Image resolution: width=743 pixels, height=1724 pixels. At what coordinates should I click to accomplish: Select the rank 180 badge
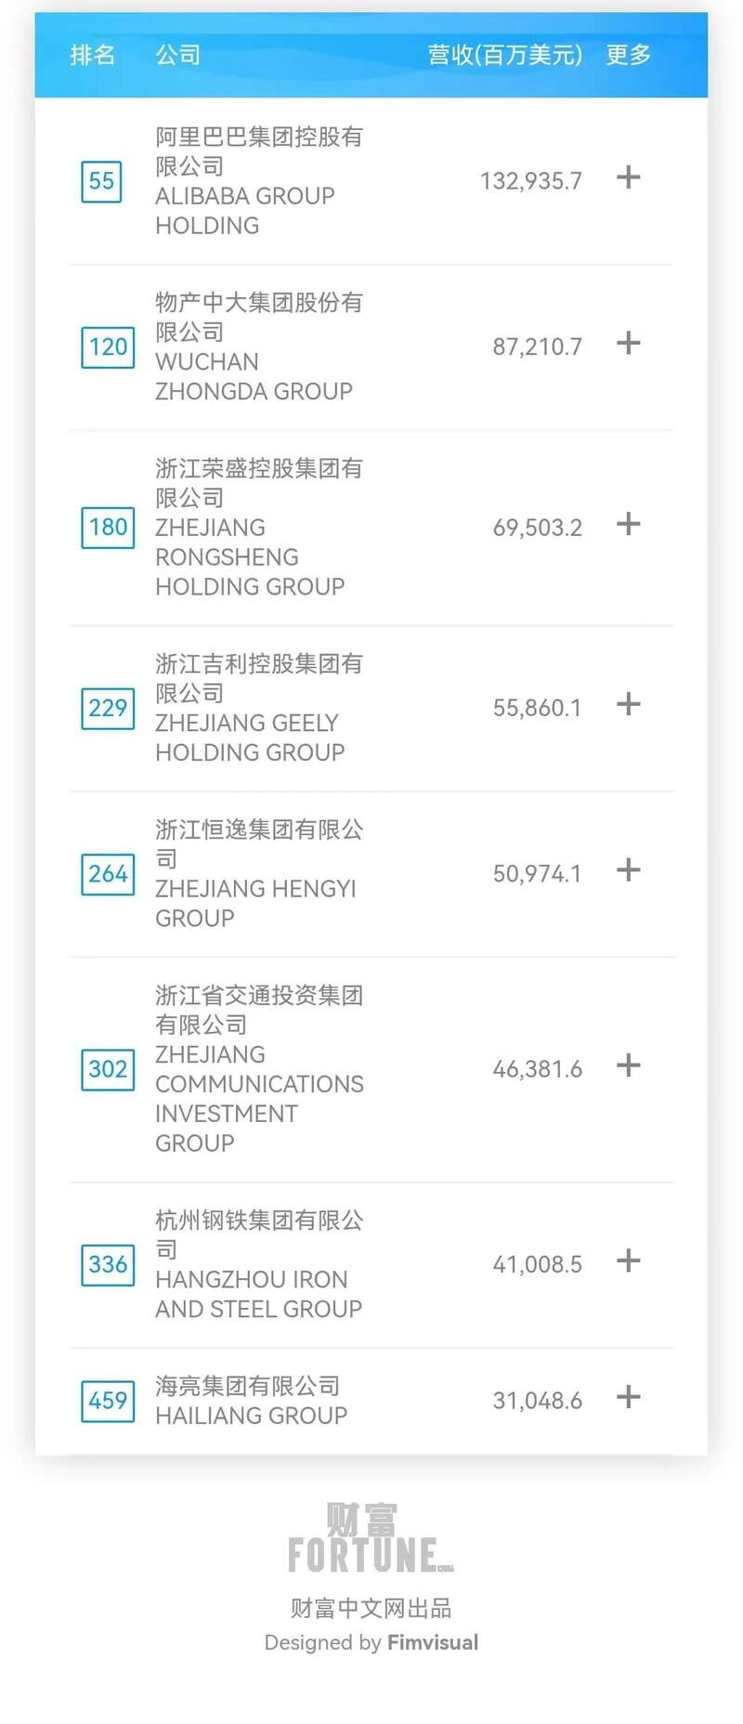click(x=108, y=527)
